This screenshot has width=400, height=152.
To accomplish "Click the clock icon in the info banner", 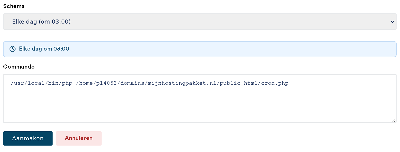I will point(12,49).
